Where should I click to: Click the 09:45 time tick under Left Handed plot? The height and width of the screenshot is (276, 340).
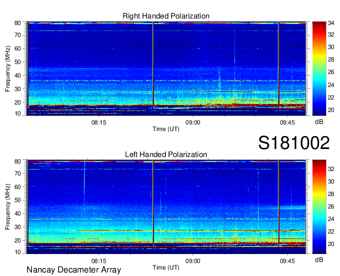tap(287, 261)
